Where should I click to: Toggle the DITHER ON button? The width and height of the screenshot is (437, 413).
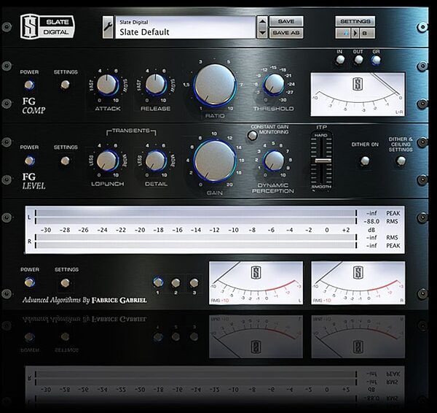[x=365, y=161]
